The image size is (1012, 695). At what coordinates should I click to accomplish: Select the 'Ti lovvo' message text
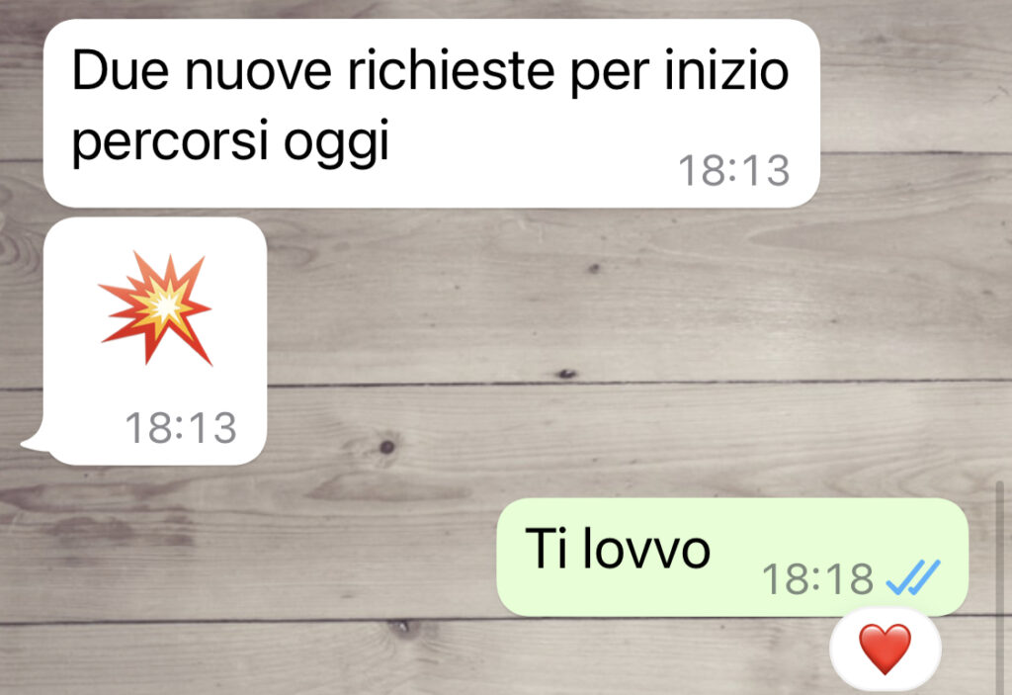pyautogui.click(x=618, y=549)
